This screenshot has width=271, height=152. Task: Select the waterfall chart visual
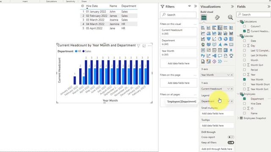(x=203, y=39)
